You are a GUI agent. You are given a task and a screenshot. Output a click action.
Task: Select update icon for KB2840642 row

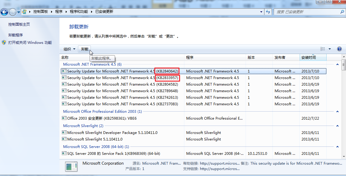coord(64,71)
